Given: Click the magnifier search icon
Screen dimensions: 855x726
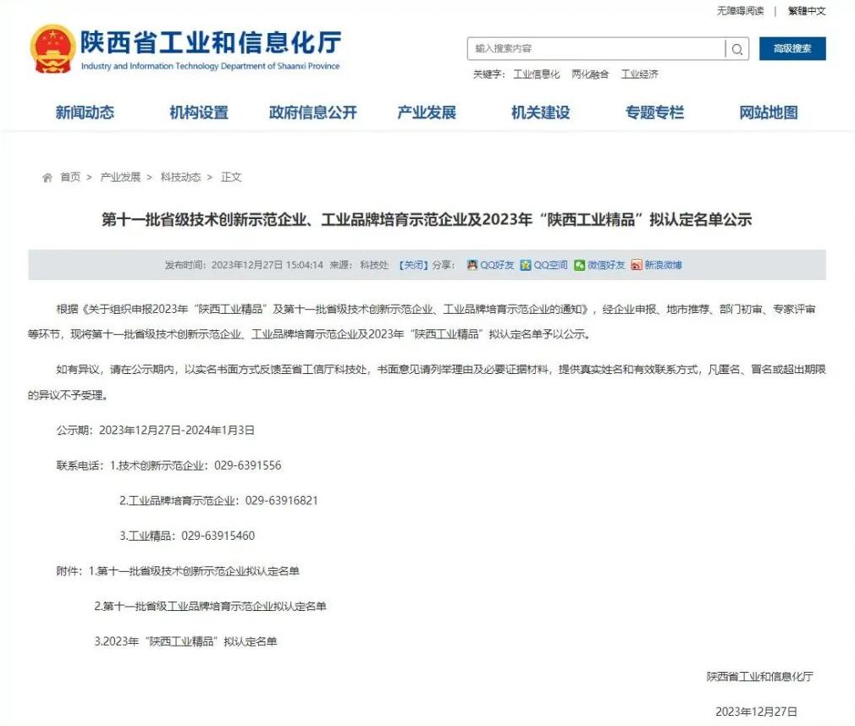Looking at the screenshot, I should (737, 49).
